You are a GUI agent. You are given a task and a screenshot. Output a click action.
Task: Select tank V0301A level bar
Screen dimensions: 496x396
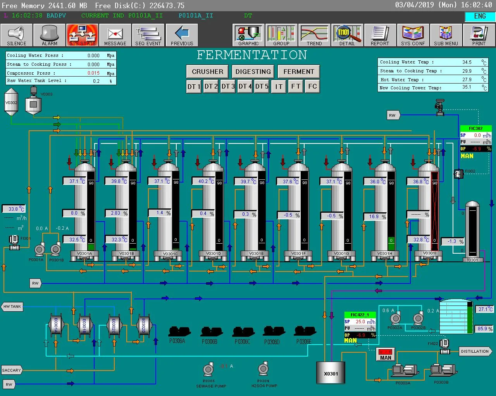(x=91, y=212)
